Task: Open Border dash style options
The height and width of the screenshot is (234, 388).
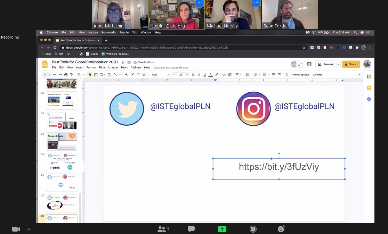Action: tap(145, 75)
